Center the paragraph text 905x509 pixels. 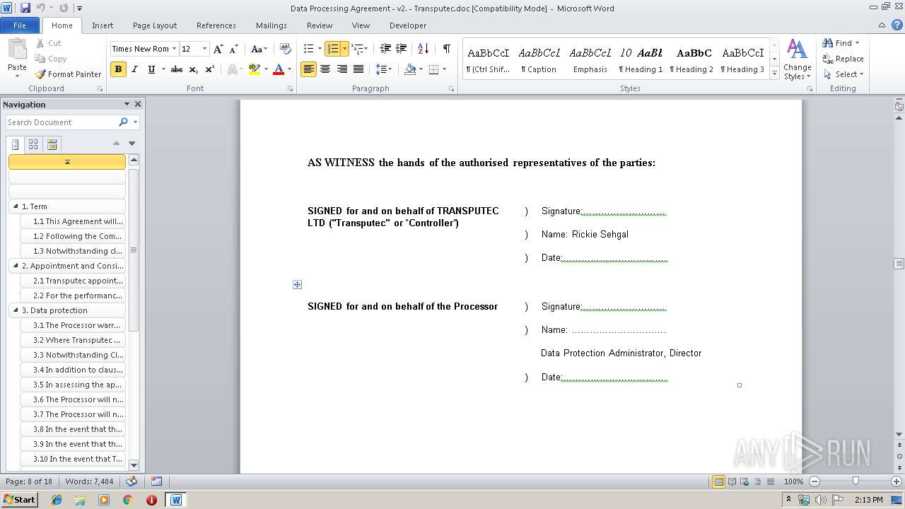[x=325, y=69]
